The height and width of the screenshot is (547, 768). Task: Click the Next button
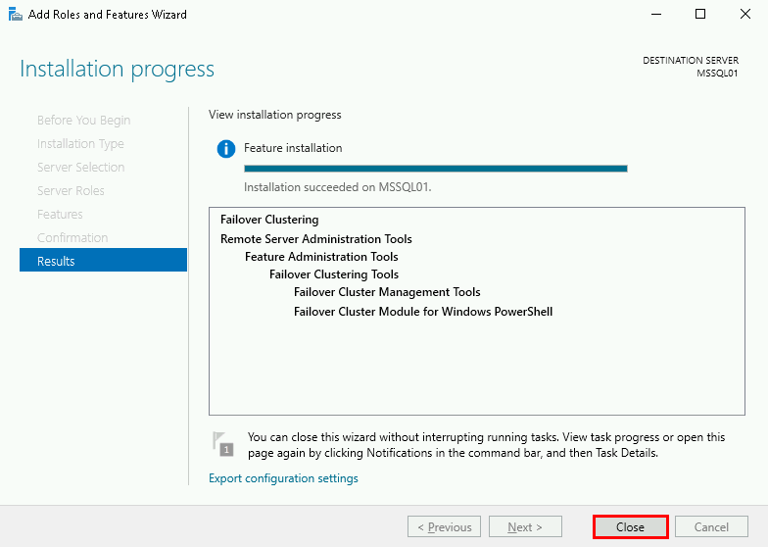coord(525,527)
